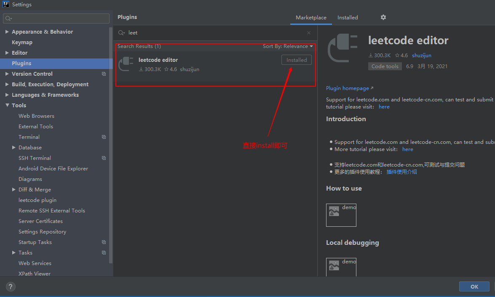Click the 4.6 rating in the details header

[401, 56]
